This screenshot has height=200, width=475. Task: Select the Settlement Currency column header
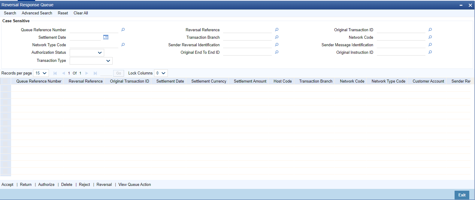pos(209,81)
